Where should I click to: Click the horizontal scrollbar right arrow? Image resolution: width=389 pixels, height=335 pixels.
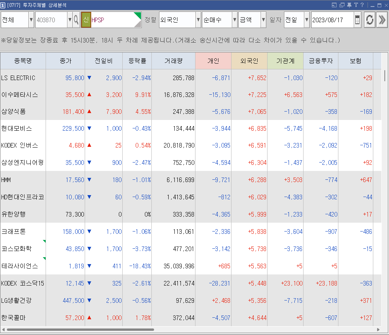[x=378, y=330]
